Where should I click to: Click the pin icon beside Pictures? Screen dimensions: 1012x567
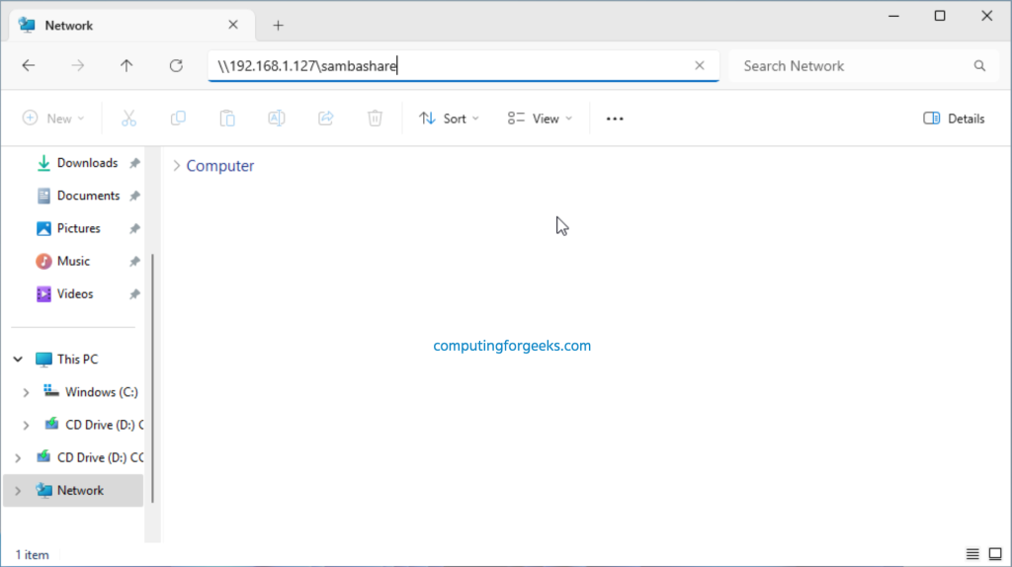(x=134, y=229)
